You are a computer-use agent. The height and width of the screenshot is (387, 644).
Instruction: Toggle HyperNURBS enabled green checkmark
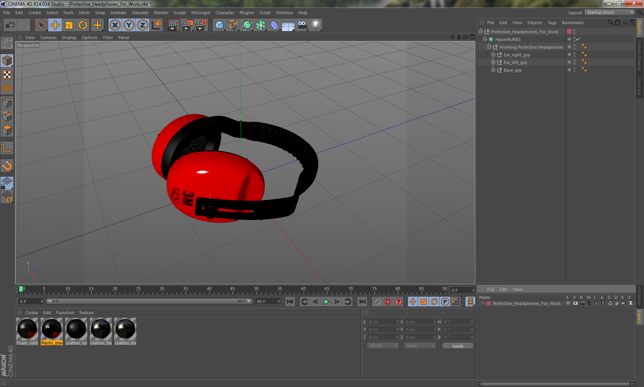click(x=578, y=39)
